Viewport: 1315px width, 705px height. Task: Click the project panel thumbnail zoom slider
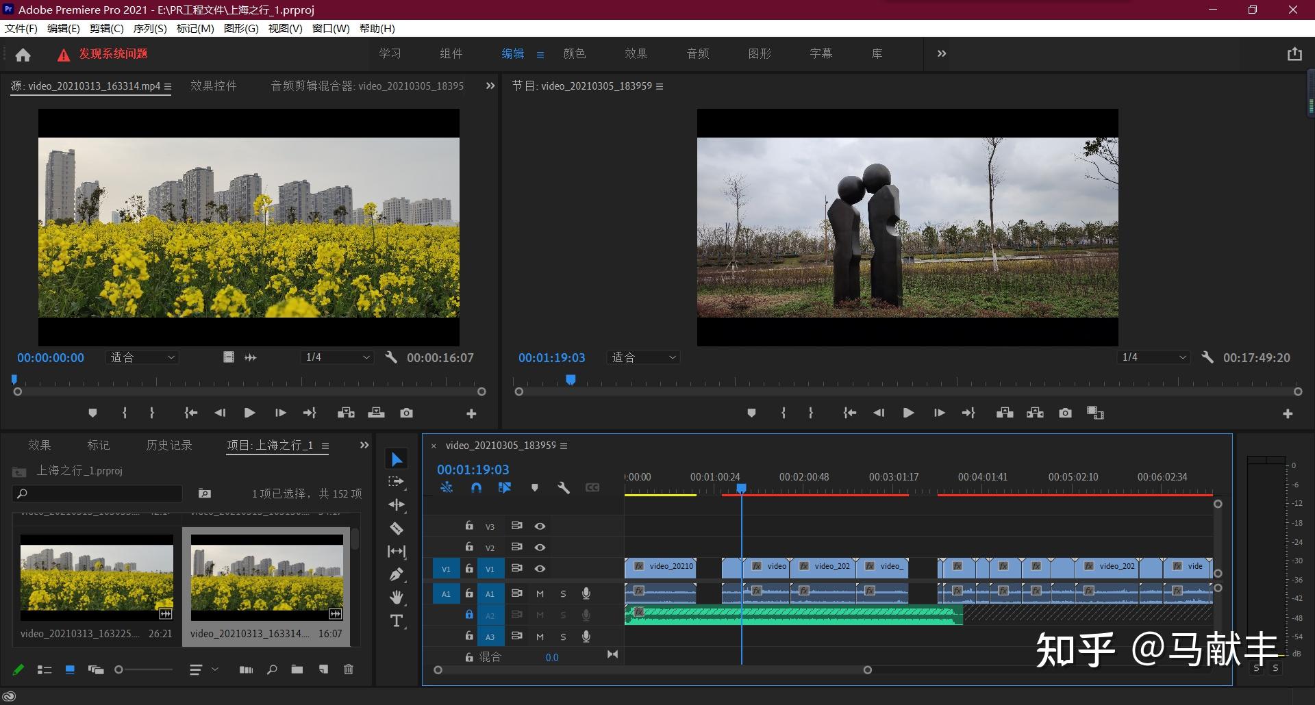(x=119, y=669)
